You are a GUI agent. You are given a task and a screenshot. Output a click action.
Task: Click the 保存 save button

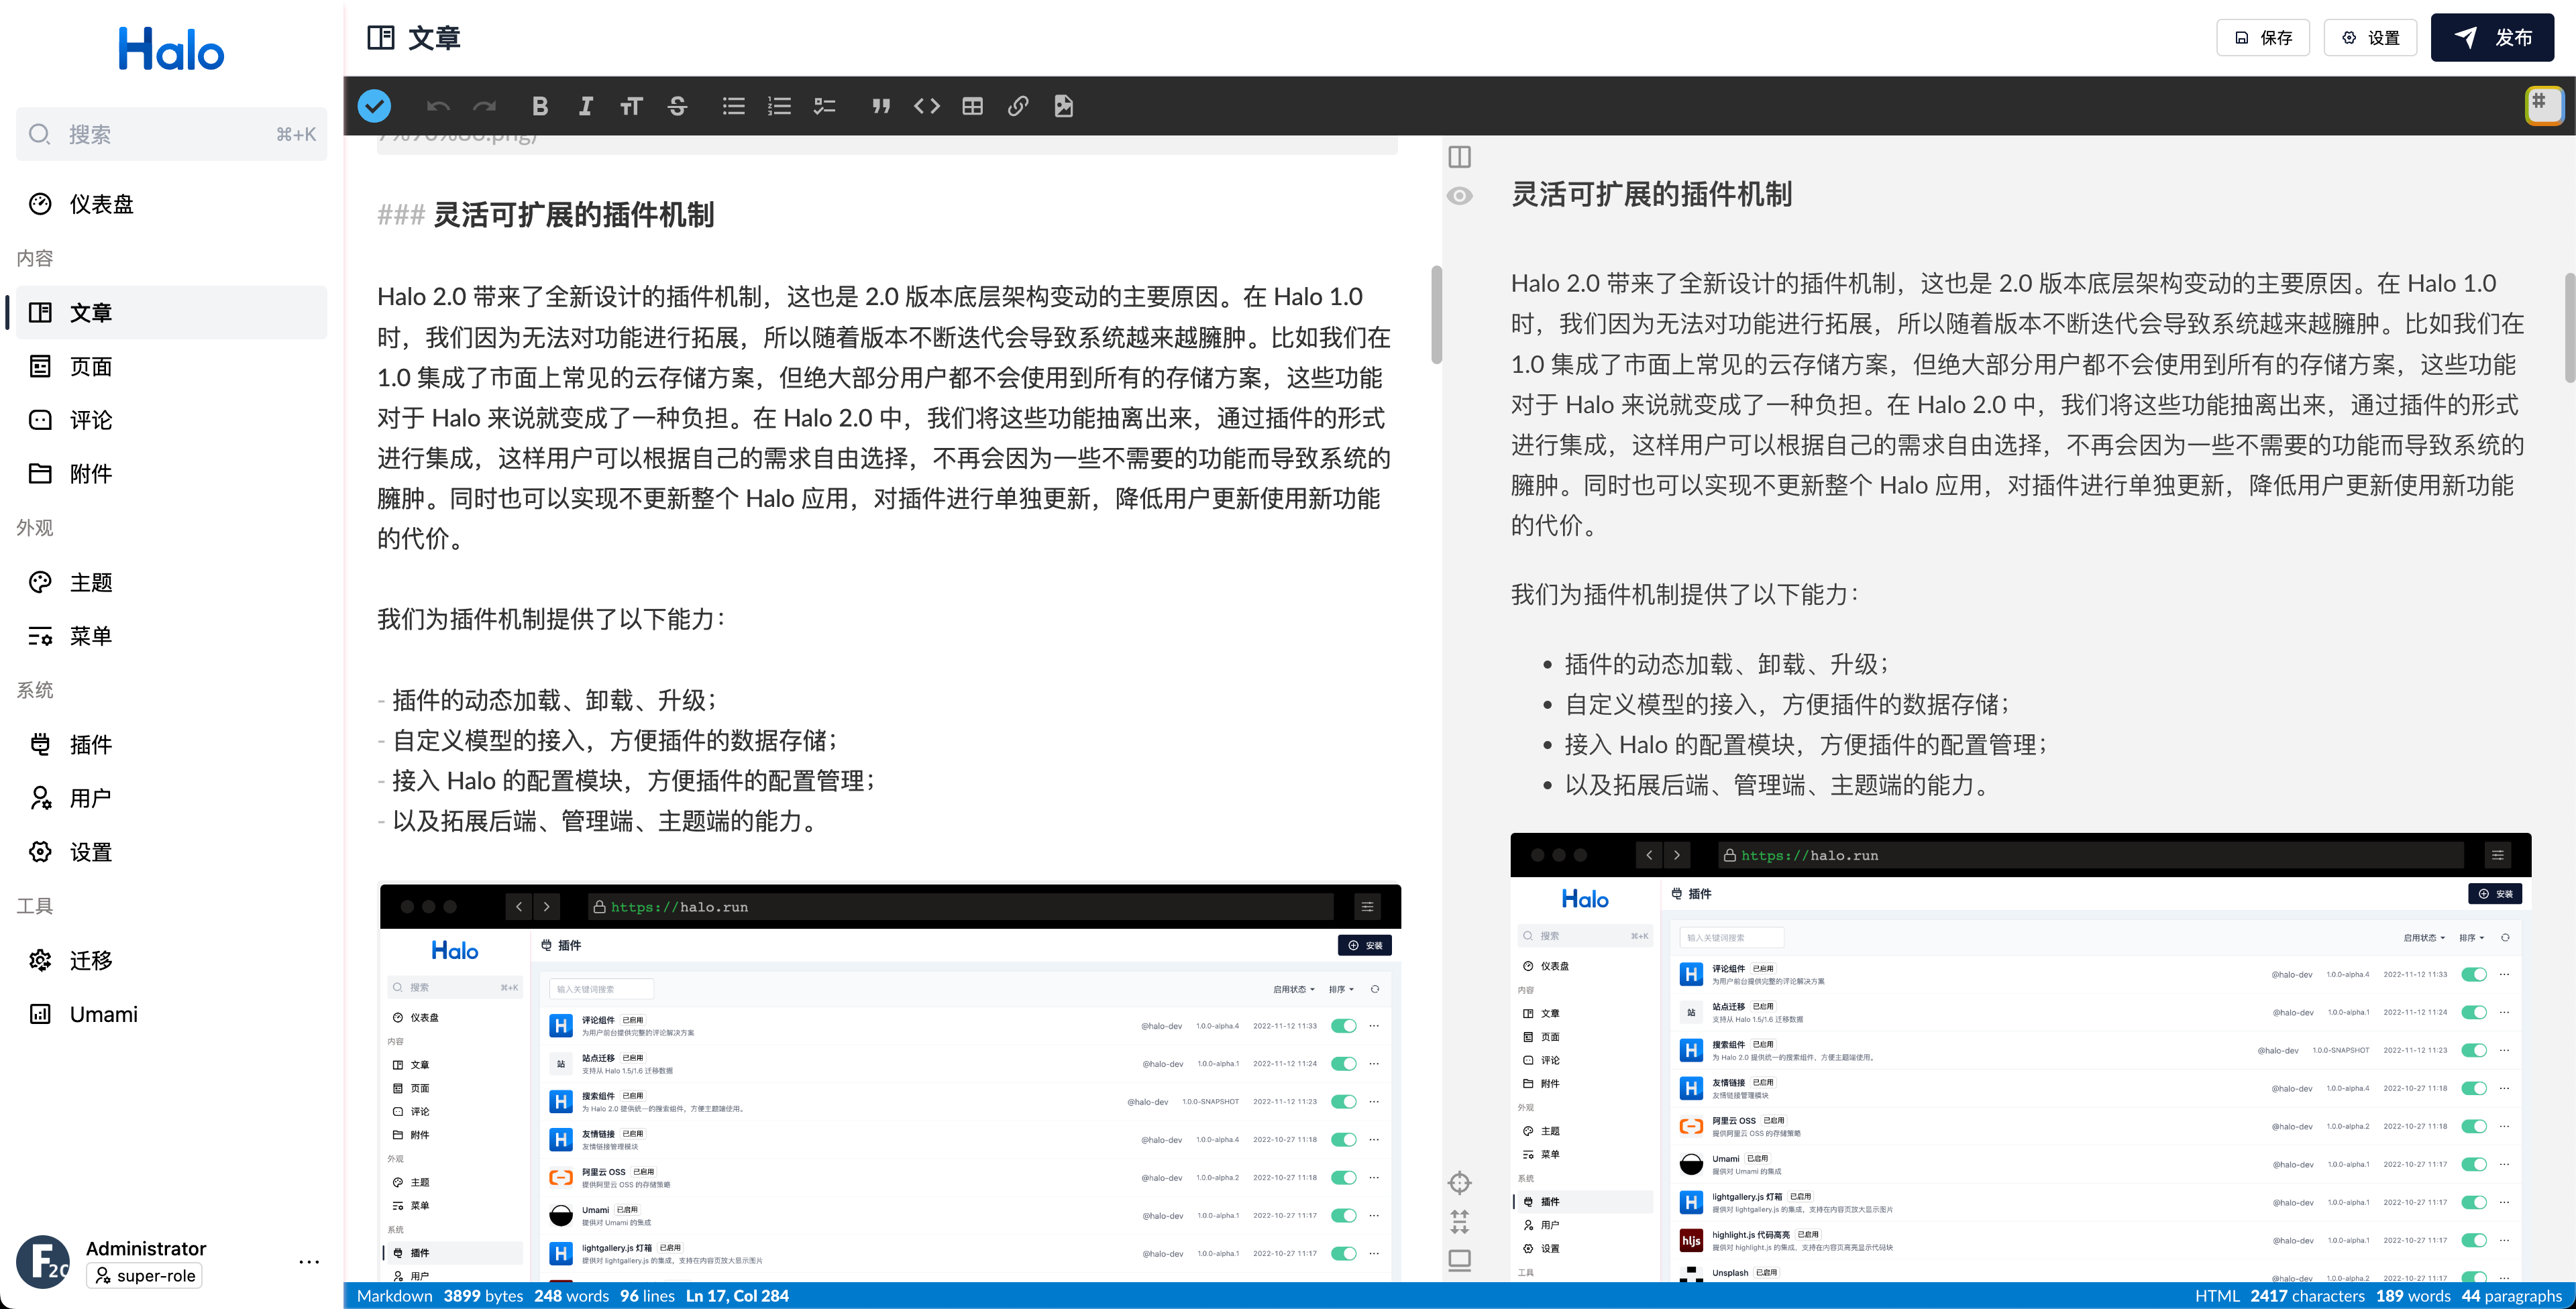click(2262, 37)
